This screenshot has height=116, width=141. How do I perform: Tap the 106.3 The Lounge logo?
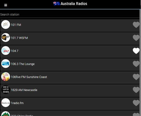coord(6,64)
